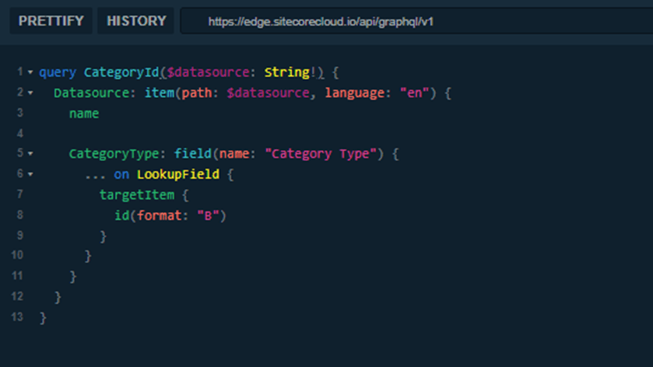Image resolution: width=653 pixels, height=367 pixels.
Task: Place cursor on targetItem field
Action: pyautogui.click(x=136, y=194)
